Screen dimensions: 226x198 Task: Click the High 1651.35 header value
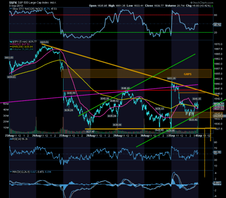tap(117, 6)
